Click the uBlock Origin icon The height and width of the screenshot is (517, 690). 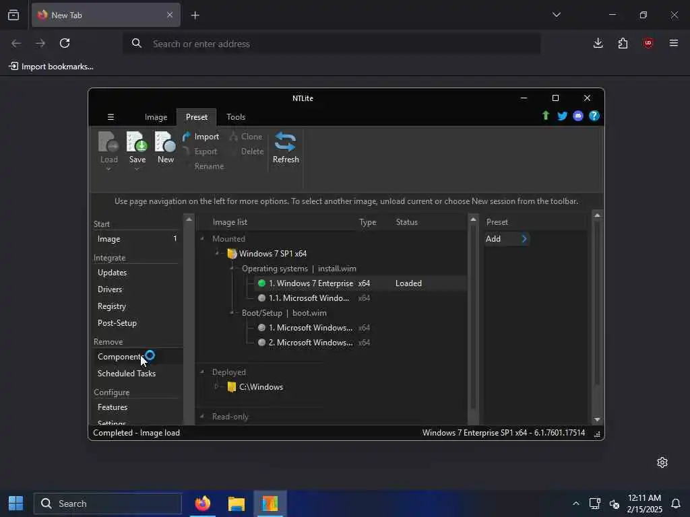pyautogui.click(x=648, y=43)
